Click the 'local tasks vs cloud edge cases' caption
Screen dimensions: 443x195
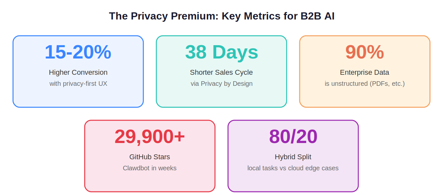(293, 168)
